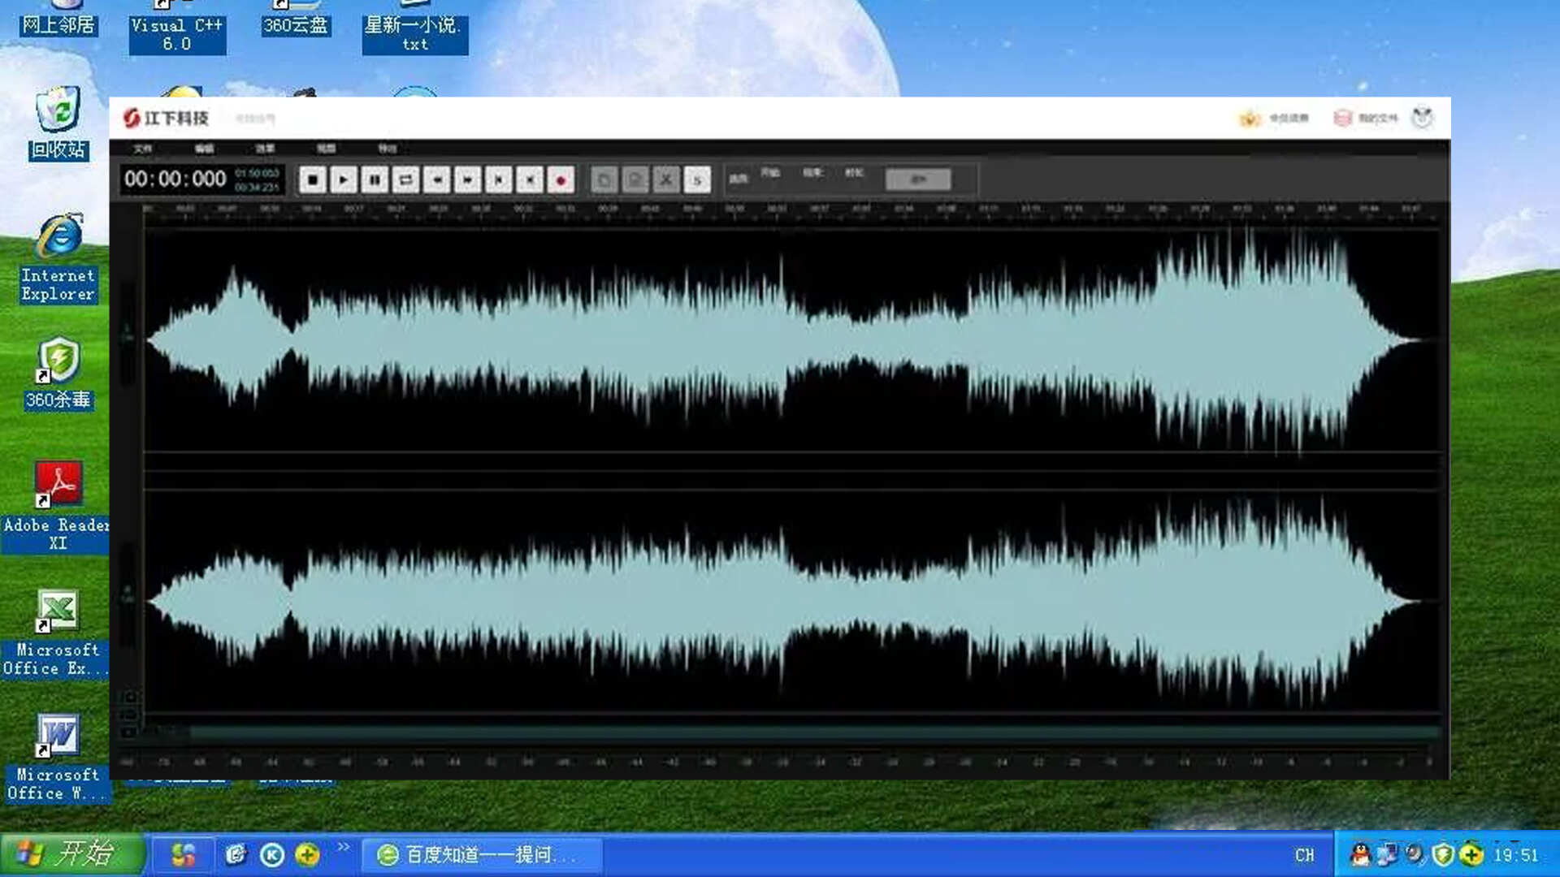Click the QQ penguin tray icon
This screenshot has height=877, width=1560.
click(1359, 854)
